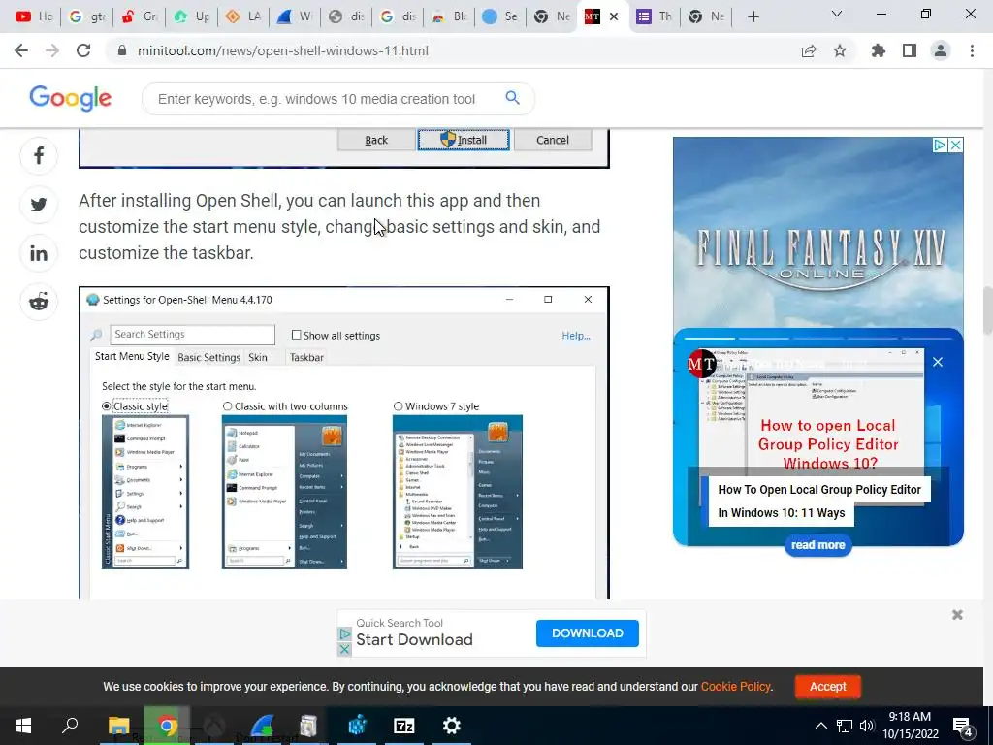Go back to the previous page
The height and width of the screenshot is (745, 993).
[x=21, y=50]
